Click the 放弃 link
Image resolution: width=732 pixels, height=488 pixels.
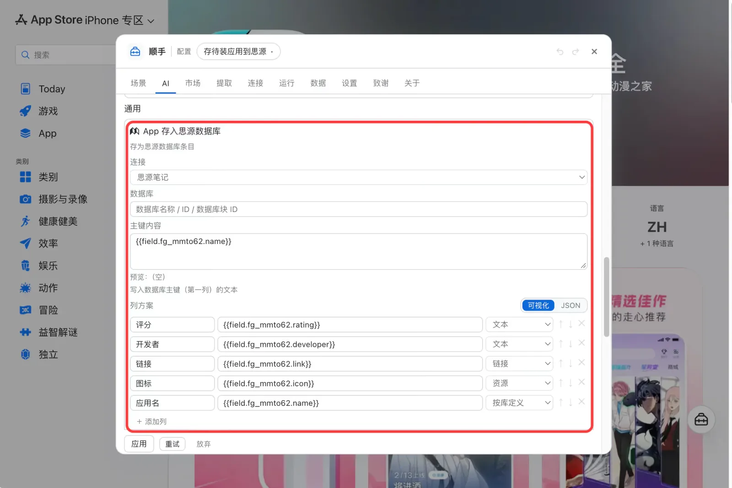[204, 444]
